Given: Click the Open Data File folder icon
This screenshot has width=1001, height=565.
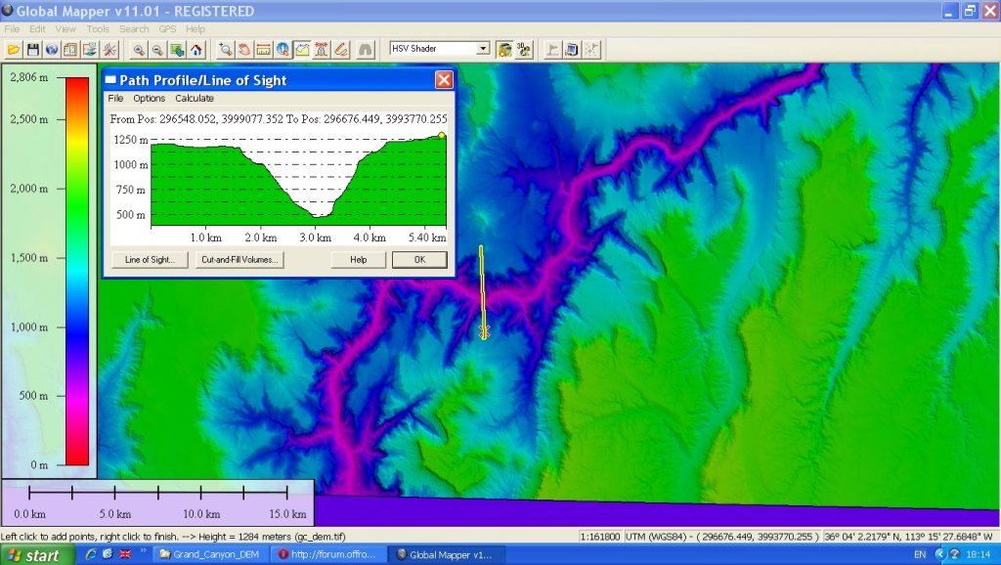Looking at the screenshot, I should pos(14,49).
